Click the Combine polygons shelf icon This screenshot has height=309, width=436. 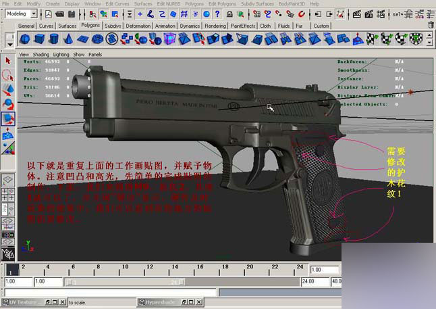126,39
